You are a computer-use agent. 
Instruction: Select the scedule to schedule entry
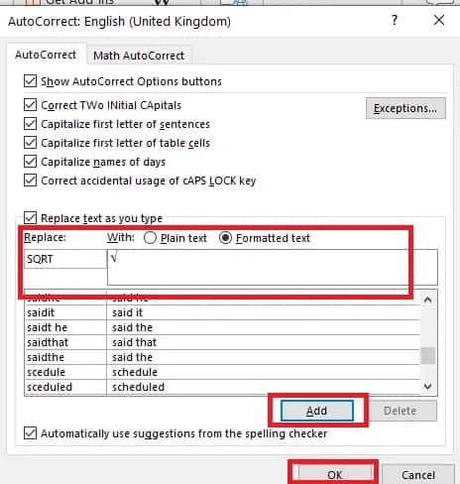222,372
